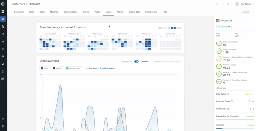This screenshot has width=256, height=131.
Task: Click the Onboarding Complete status
Action: (250, 116)
